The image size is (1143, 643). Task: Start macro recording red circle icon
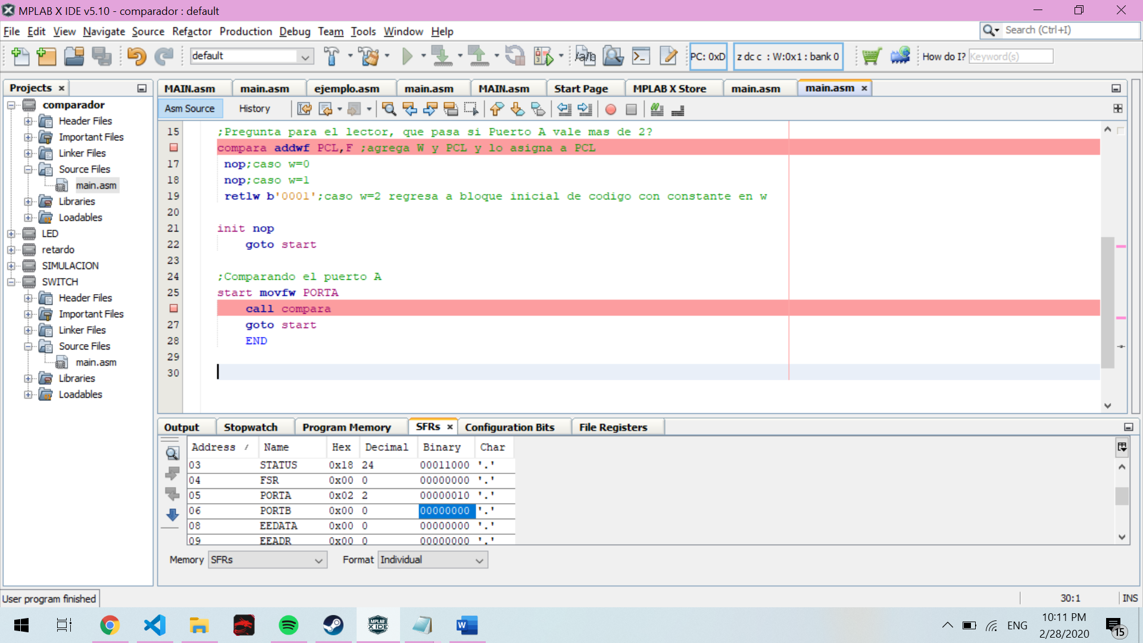pos(610,110)
